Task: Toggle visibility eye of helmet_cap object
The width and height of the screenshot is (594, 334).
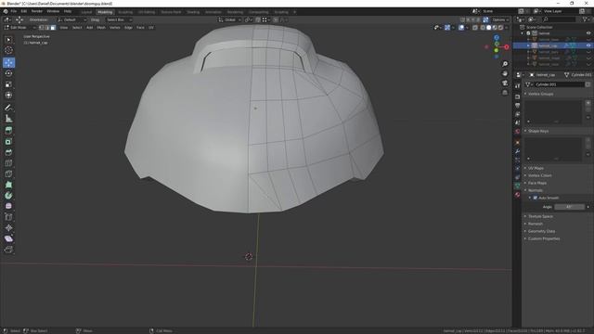Action: click(588, 45)
